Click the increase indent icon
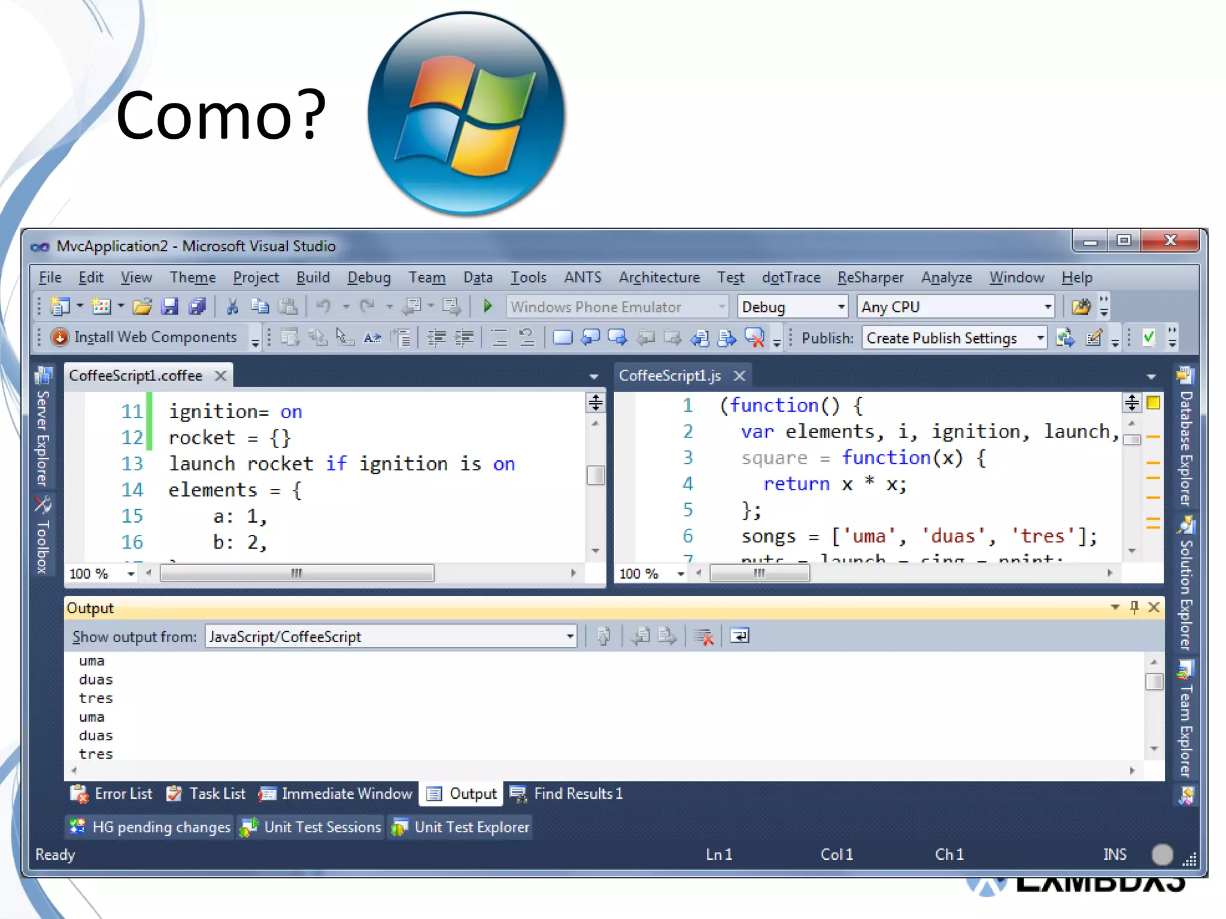The width and height of the screenshot is (1226, 919). [x=464, y=338]
